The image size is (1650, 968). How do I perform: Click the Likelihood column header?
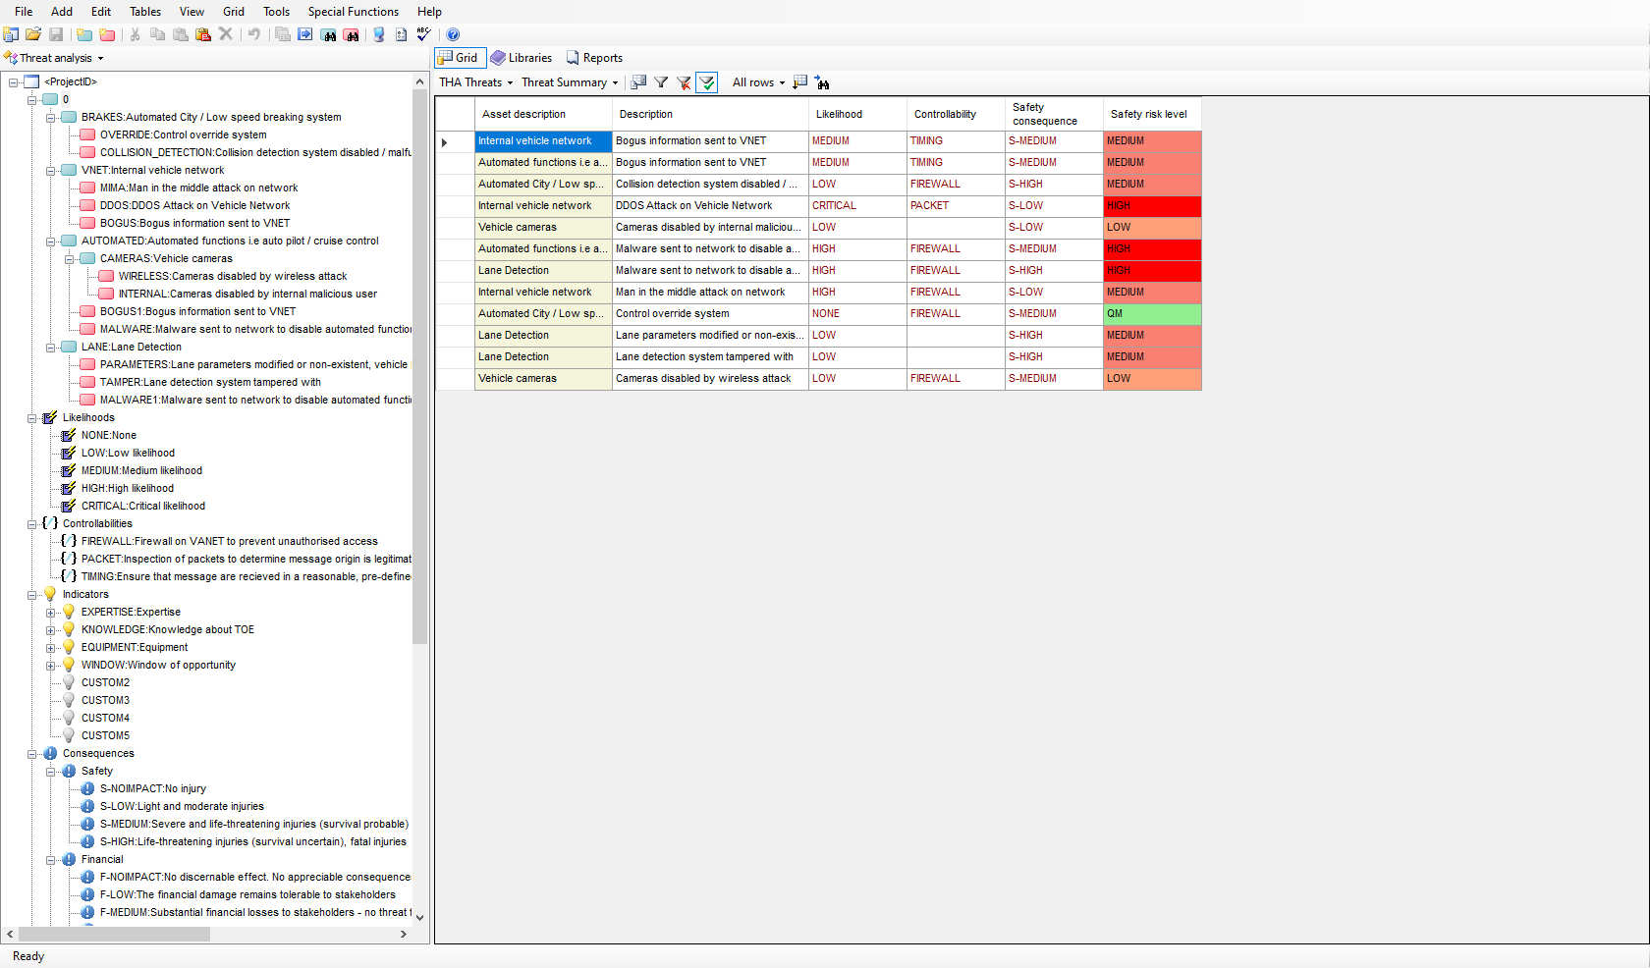point(839,114)
